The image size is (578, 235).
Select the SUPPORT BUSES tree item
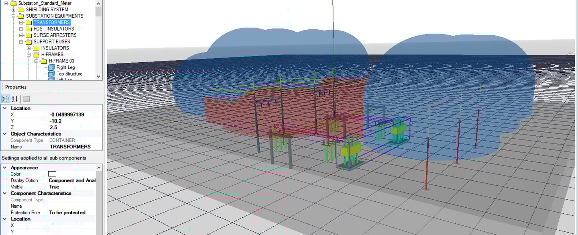[52, 42]
